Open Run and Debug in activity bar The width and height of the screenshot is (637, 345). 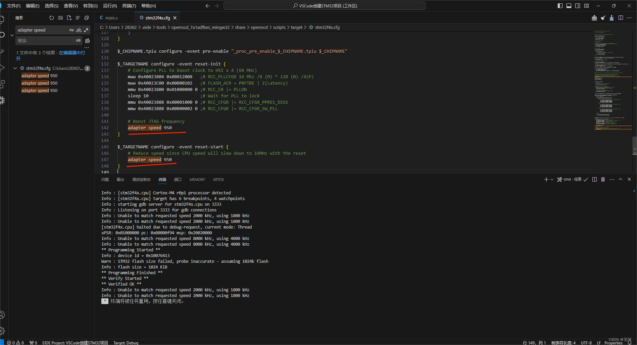click(2, 67)
